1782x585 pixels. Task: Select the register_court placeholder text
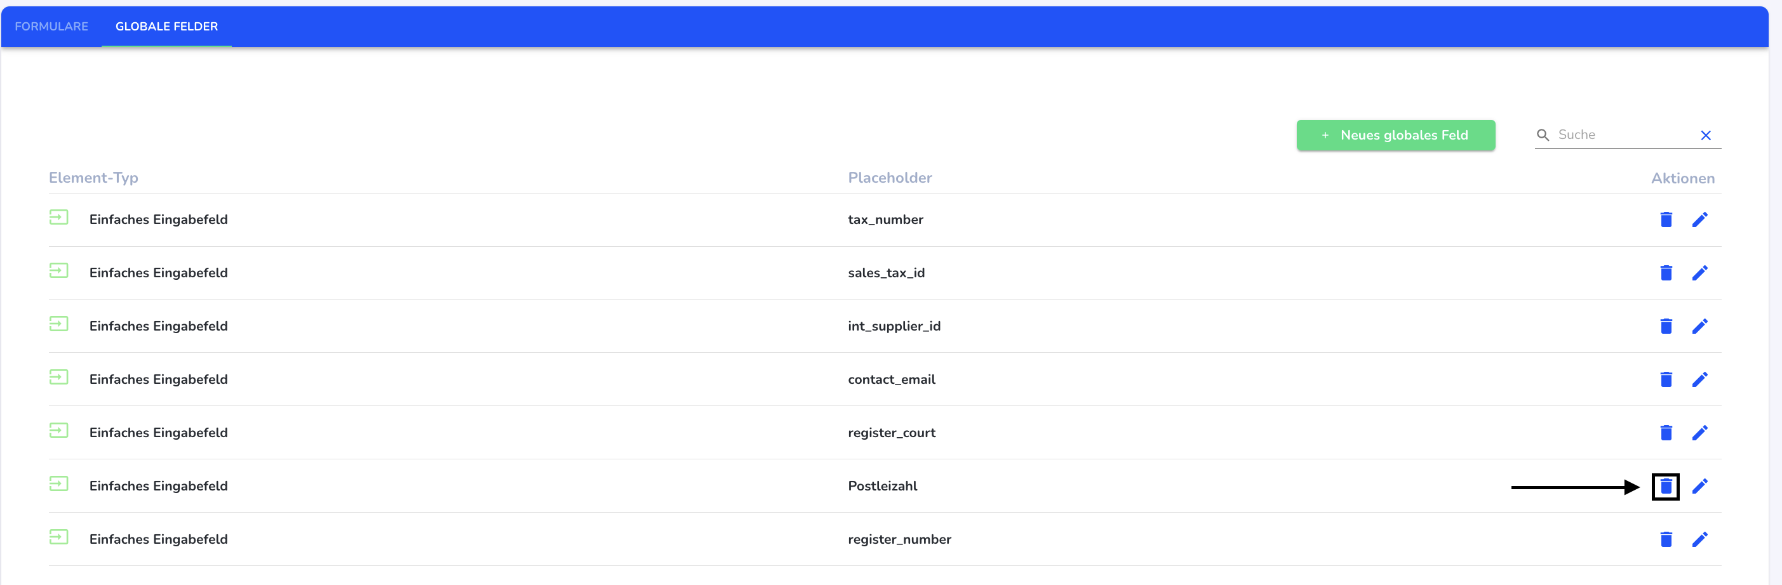point(891,433)
